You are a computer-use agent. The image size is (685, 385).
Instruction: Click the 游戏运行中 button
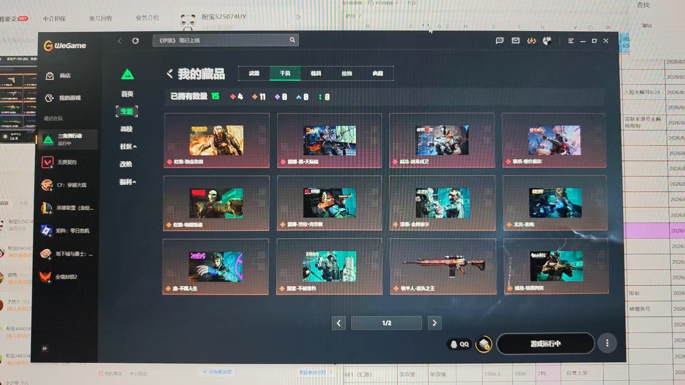tap(545, 343)
